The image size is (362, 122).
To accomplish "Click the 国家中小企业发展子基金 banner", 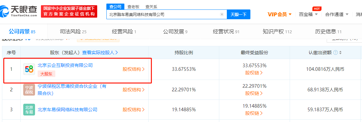I will point(69,11).
